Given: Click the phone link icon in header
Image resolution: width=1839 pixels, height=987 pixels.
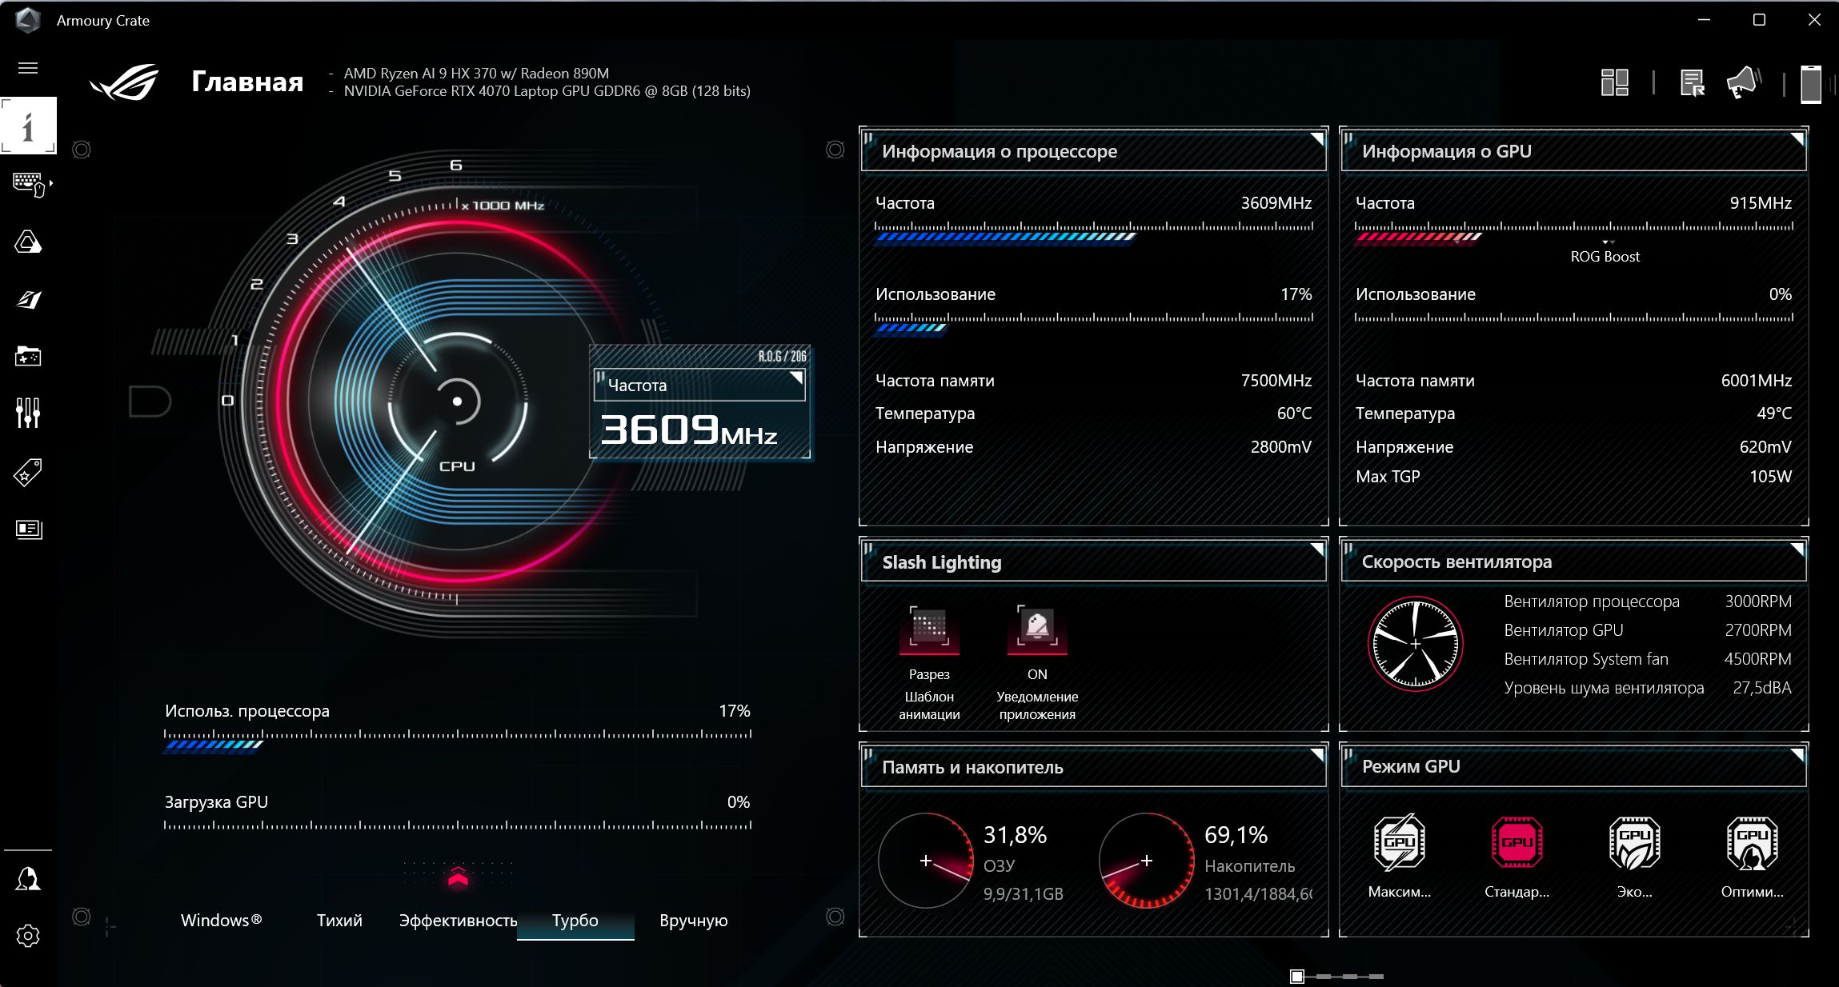Looking at the screenshot, I should click(1811, 84).
